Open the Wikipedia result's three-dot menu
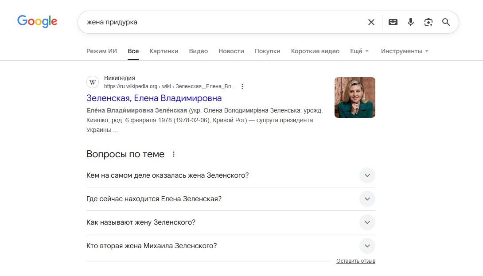 coord(242,86)
